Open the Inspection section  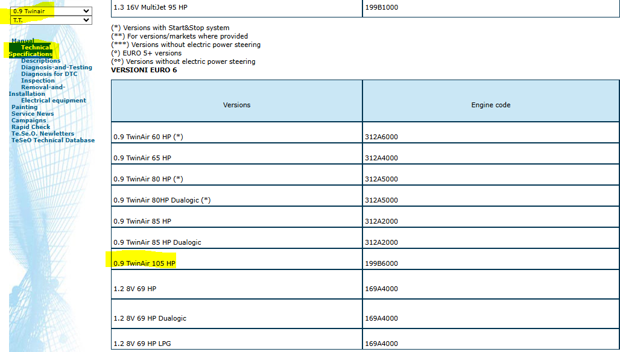point(37,81)
